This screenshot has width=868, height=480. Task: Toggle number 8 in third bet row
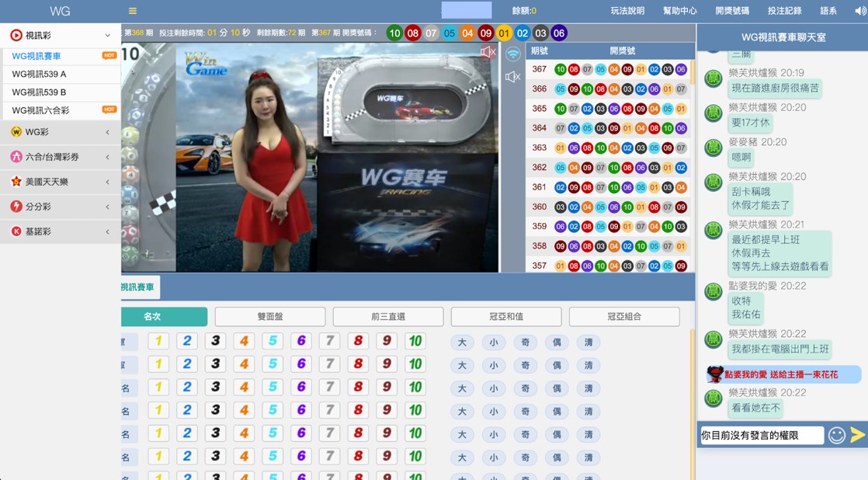click(358, 387)
